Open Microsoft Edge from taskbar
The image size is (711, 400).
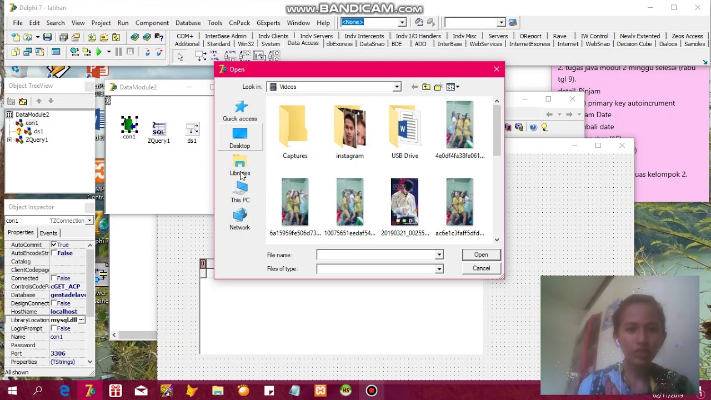64,391
